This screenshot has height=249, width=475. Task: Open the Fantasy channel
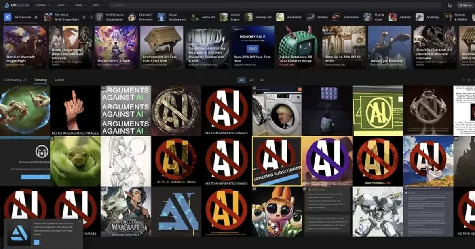click(317, 17)
